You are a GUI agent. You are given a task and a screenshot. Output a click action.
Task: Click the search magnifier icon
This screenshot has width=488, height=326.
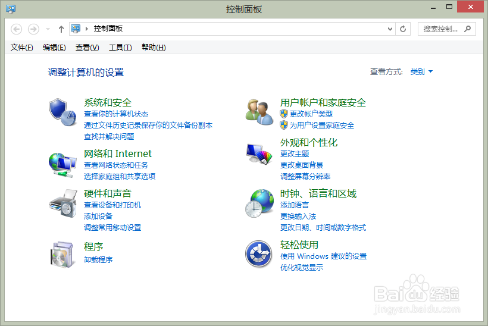(x=467, y=29)
